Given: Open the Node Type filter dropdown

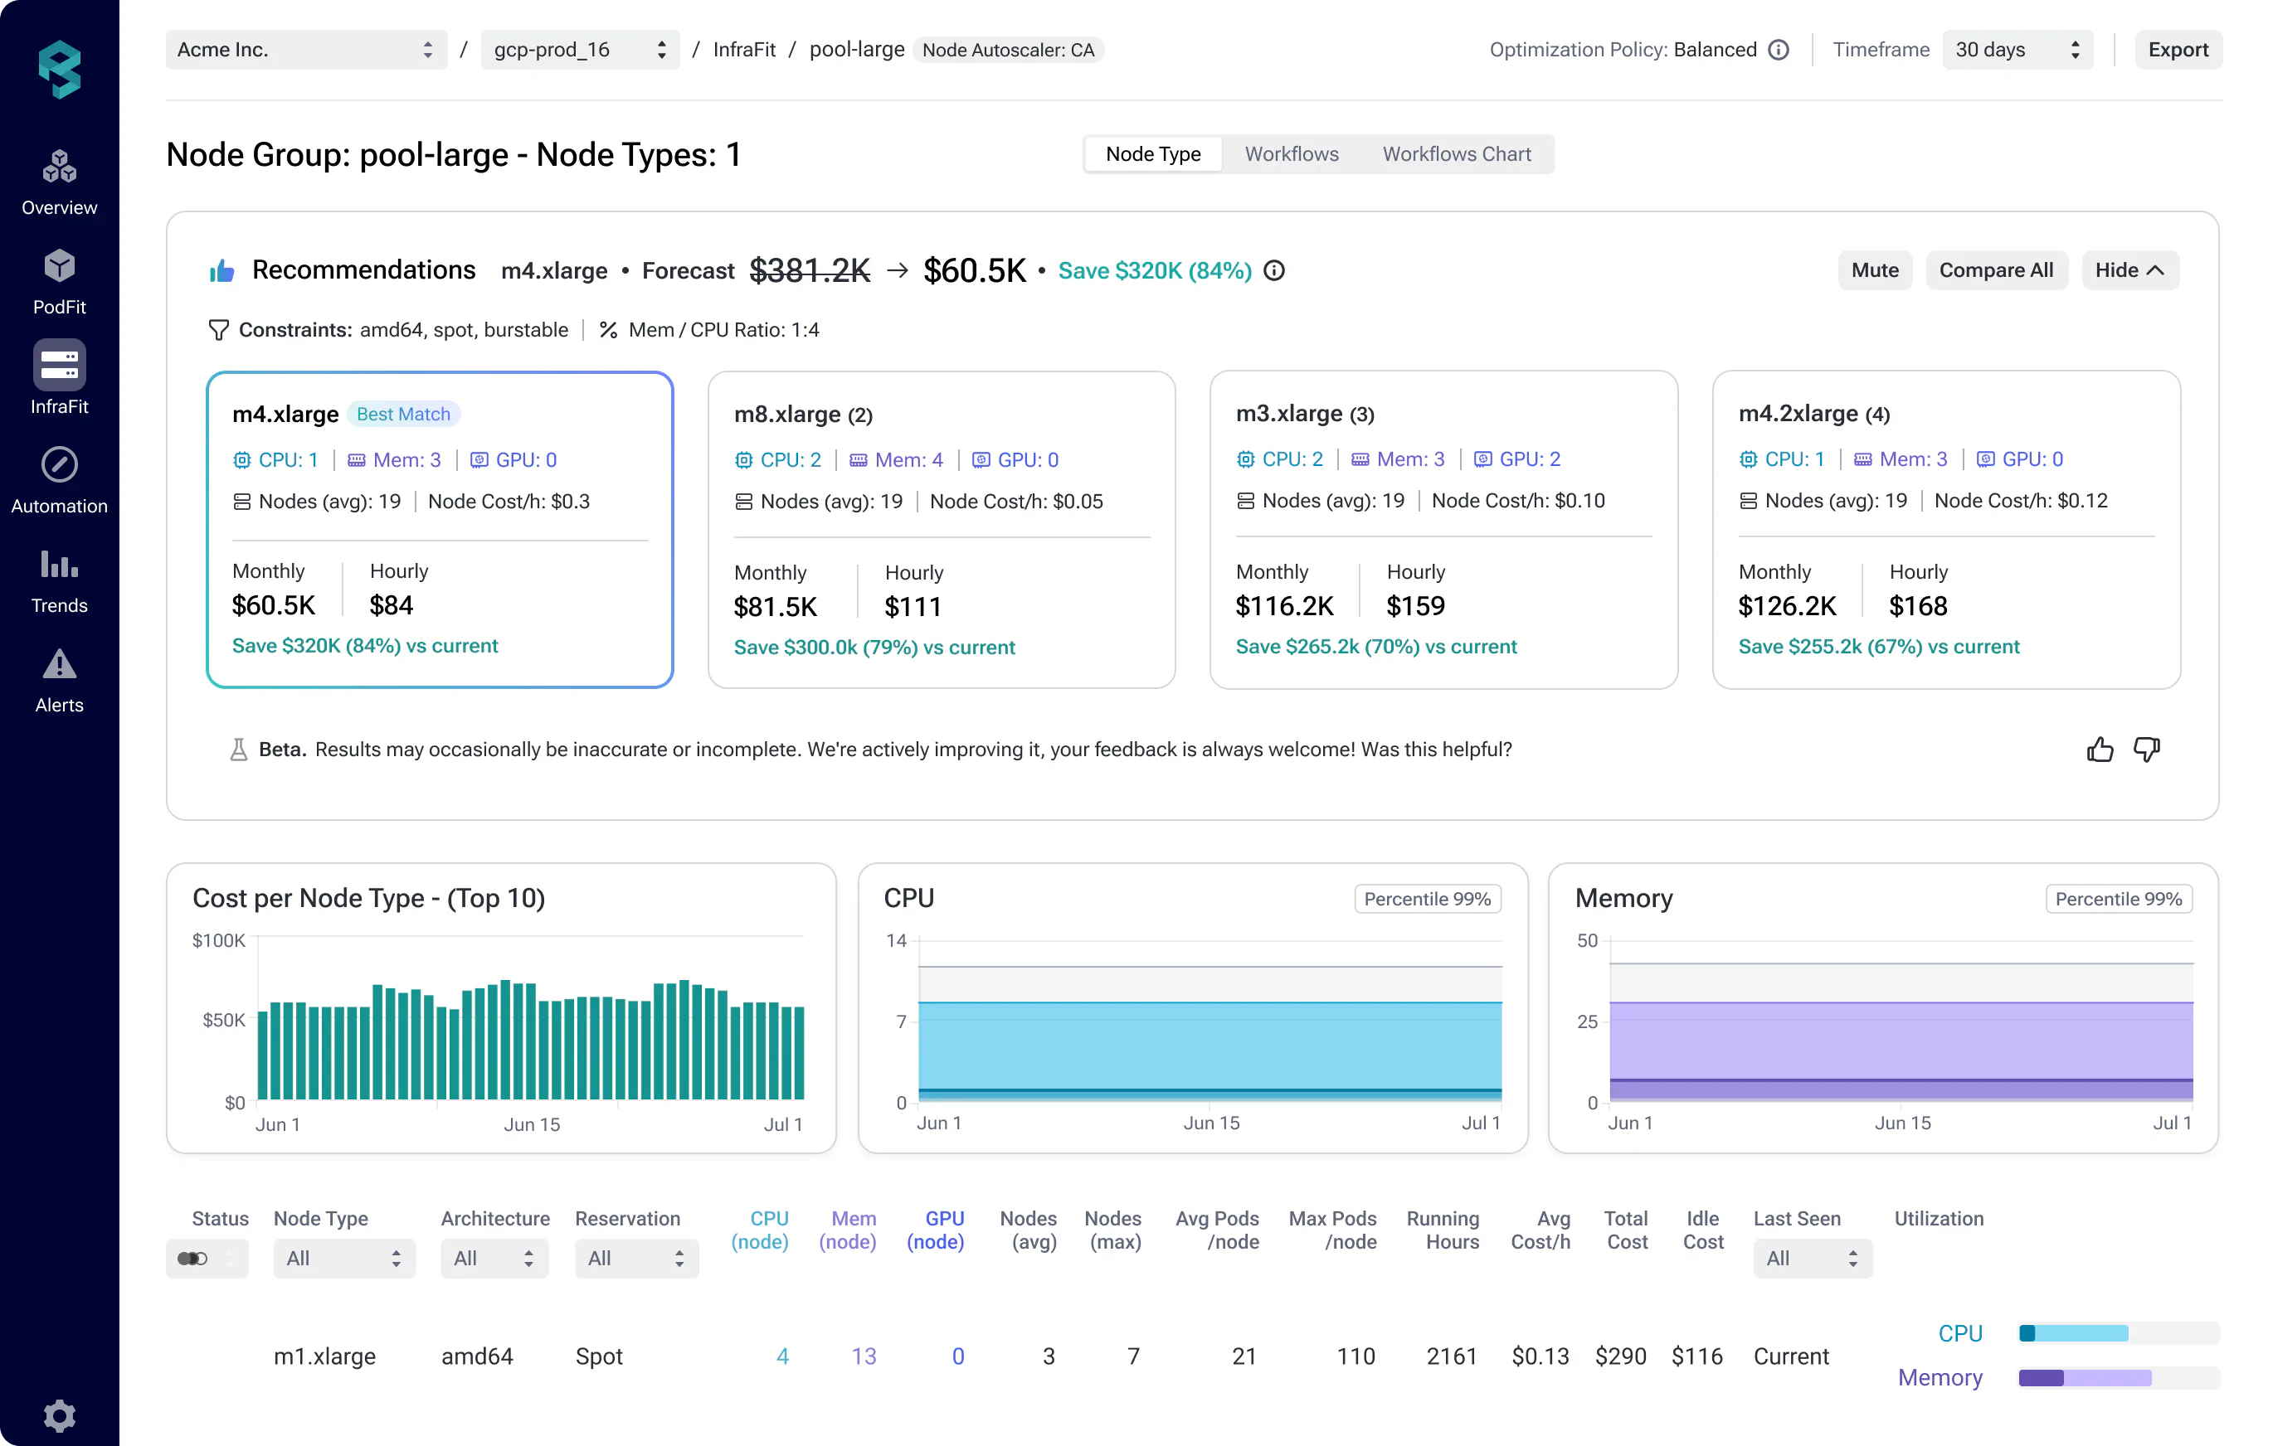Looking at the screenshot, I should [x=343, y=1259].
